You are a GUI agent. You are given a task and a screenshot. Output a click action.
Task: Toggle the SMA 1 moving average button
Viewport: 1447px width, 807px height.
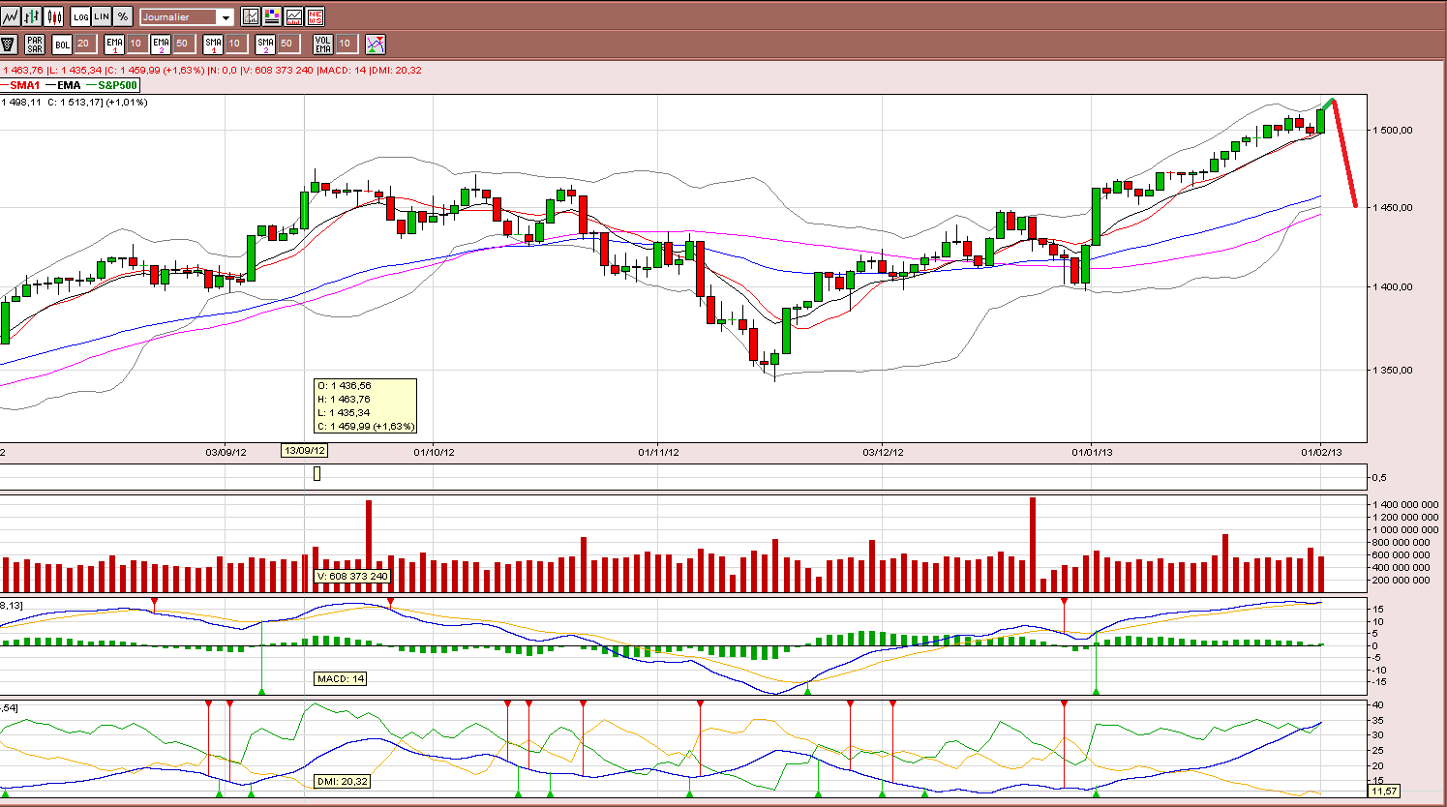213,44
